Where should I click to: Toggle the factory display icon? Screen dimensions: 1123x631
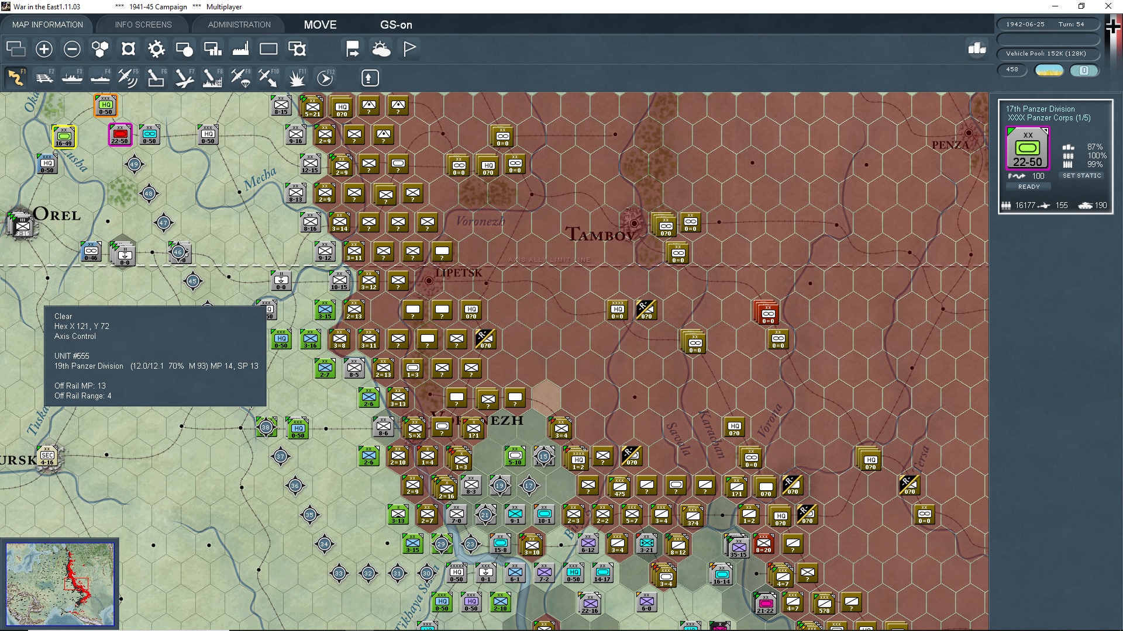point(240,49)
